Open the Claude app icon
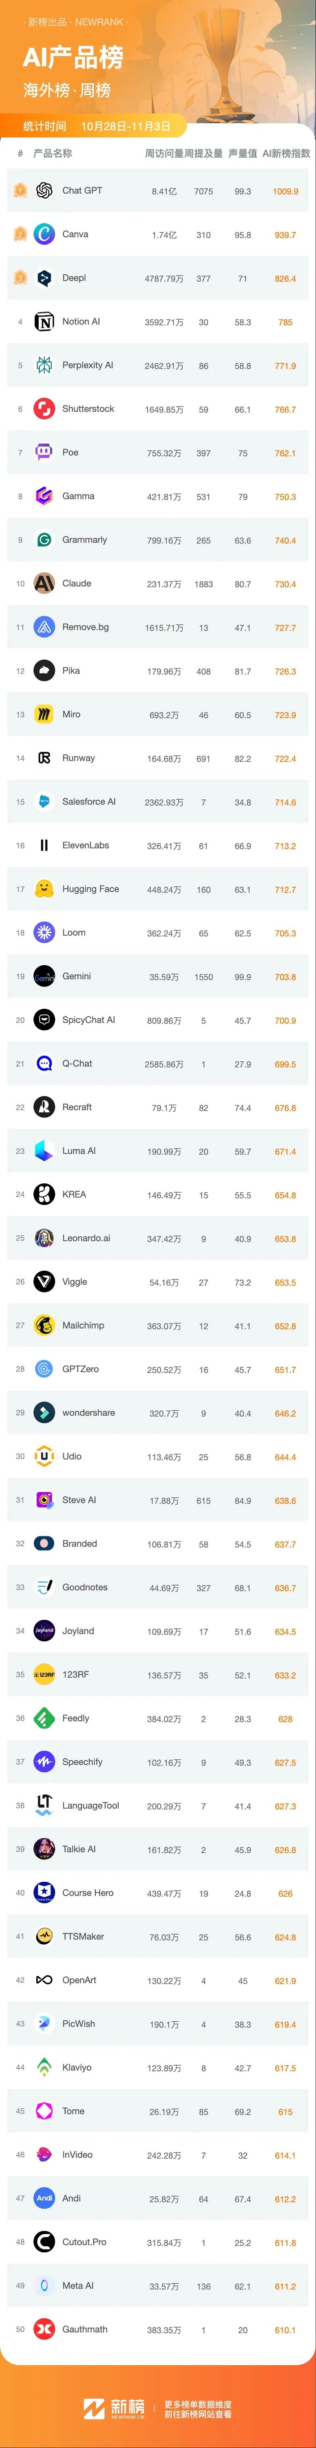The height and width of the screenshot is (2448, 316). tap(44, 584)
